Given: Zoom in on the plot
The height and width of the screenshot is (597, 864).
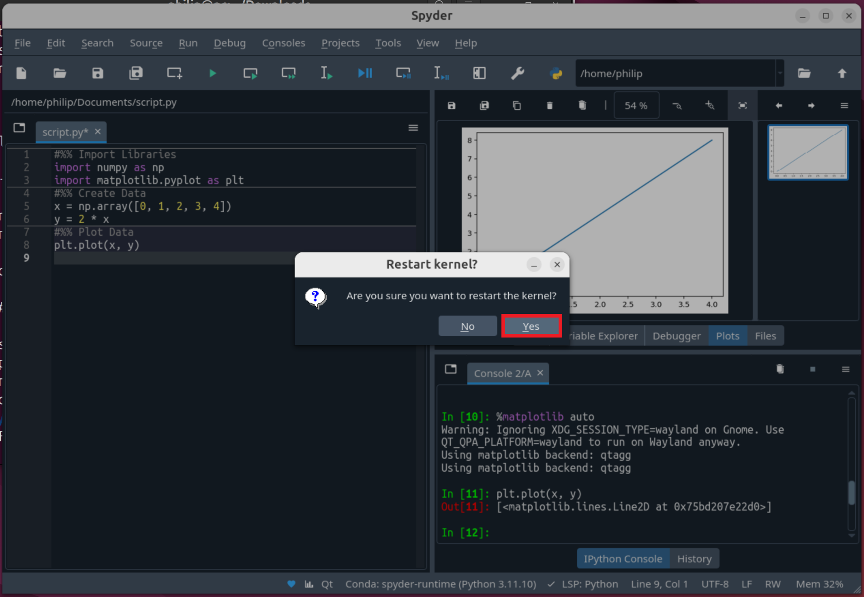Looking at the screenshot, I should (710, 106).
